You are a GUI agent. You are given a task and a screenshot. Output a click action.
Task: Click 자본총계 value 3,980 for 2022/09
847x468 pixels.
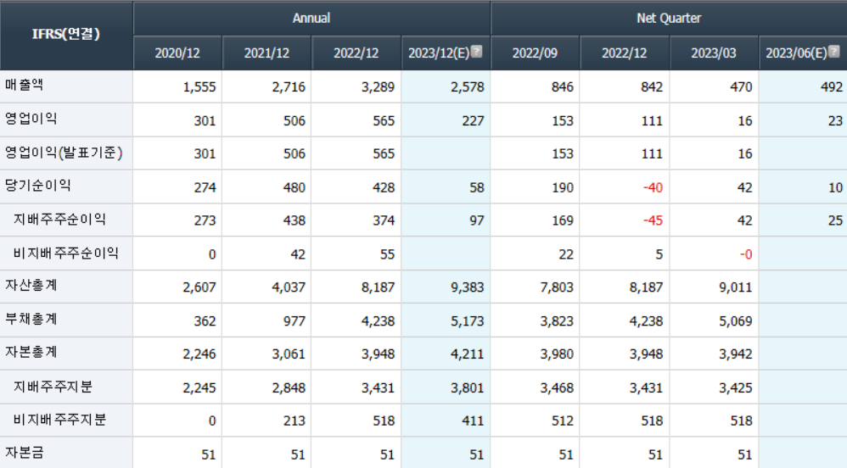557,354
